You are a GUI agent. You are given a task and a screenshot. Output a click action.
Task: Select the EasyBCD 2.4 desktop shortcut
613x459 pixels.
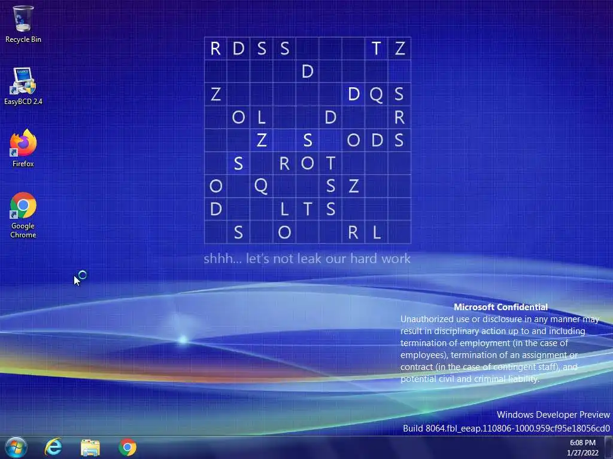tap(23, 86)
